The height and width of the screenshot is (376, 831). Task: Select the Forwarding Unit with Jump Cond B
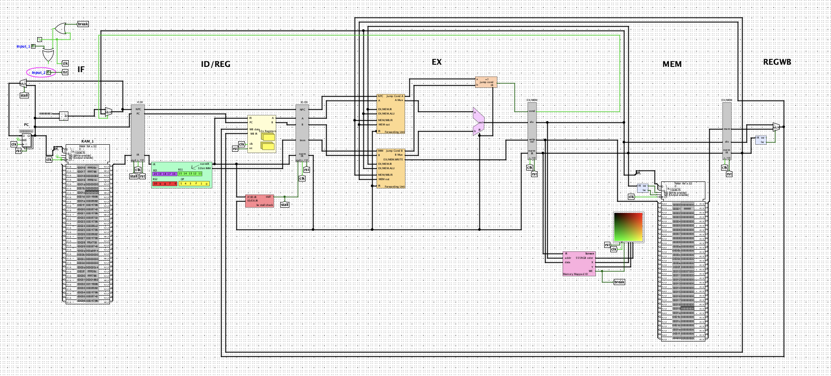pos(391,168)
